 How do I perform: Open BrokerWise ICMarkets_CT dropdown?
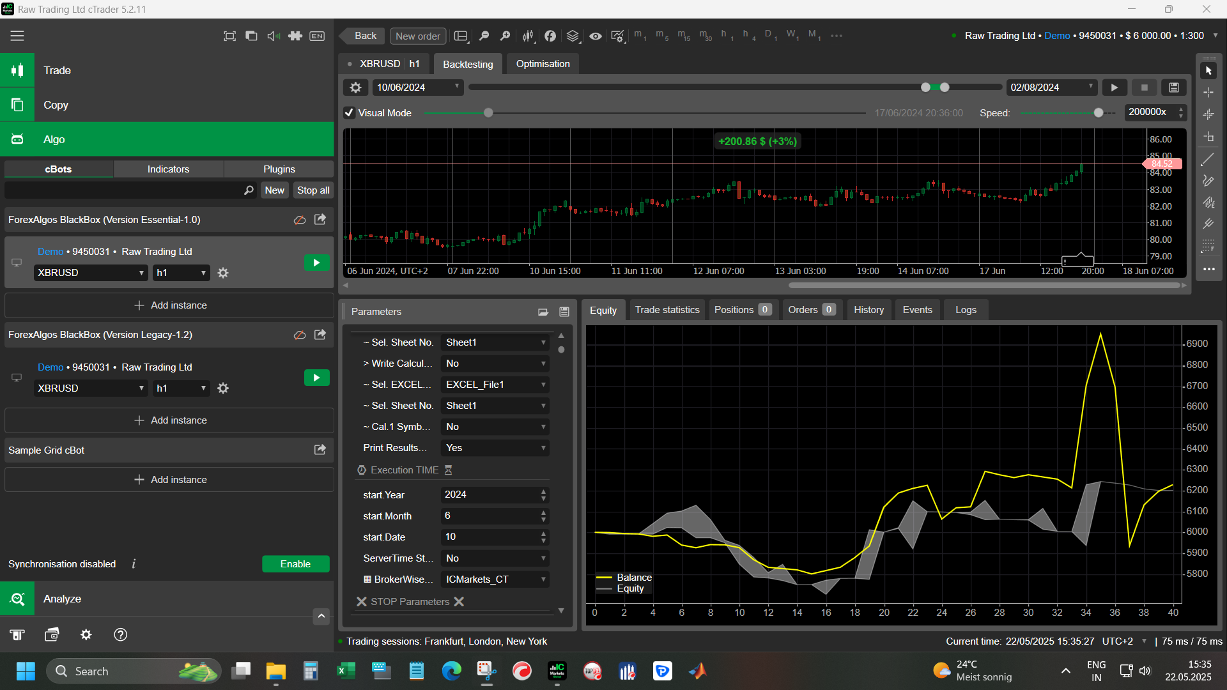click(x=495, y=579)
